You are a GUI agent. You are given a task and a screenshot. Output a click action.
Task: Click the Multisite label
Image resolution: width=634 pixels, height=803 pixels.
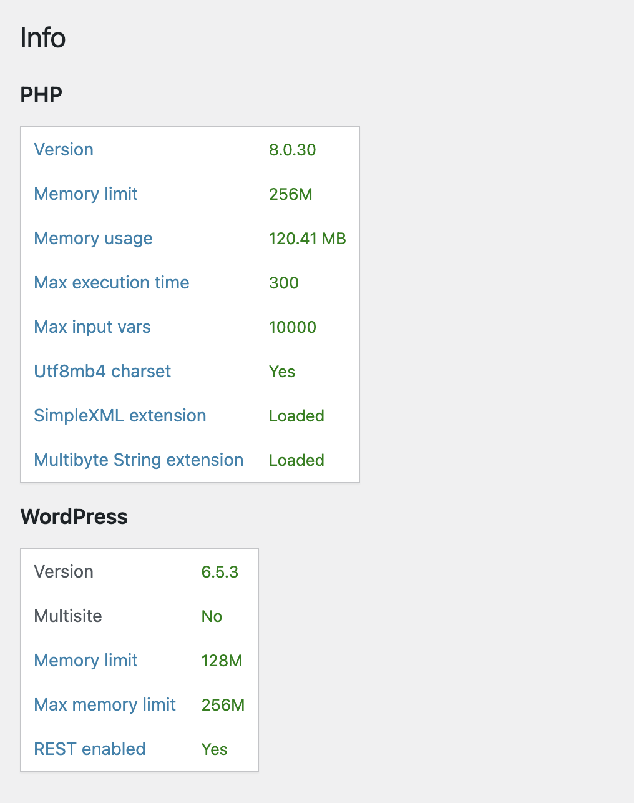coord(68,616)
